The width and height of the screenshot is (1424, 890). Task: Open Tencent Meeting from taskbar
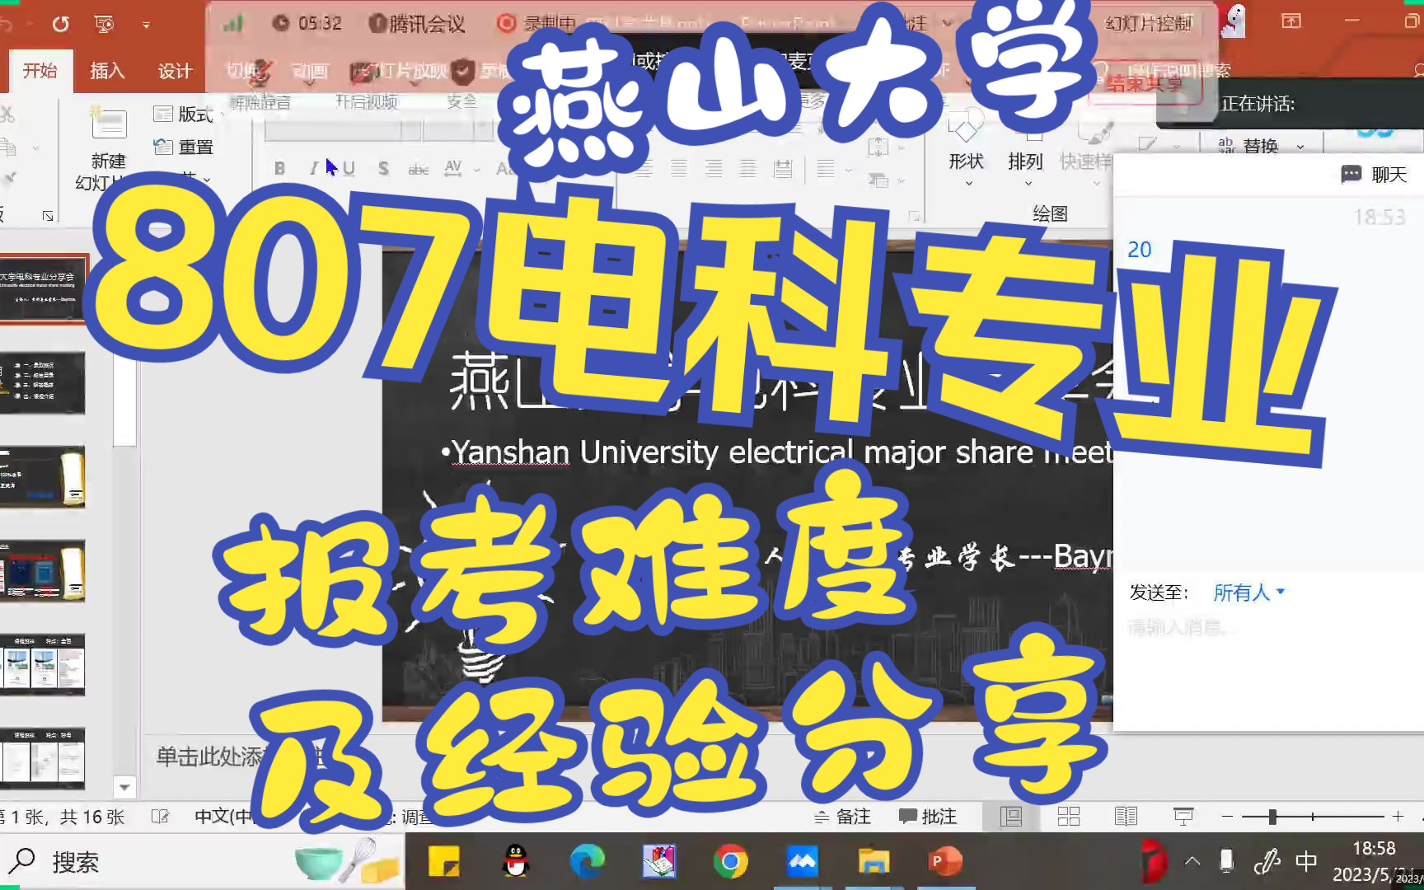tap(802, 862)
